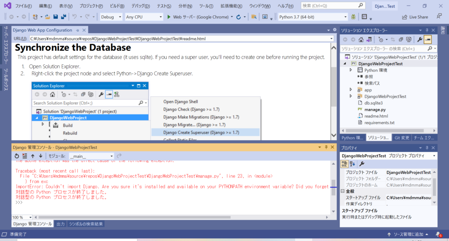Open the デバッグ(D) menu
This screenshot has height=241, width=449.
click(x=141, y=6)
